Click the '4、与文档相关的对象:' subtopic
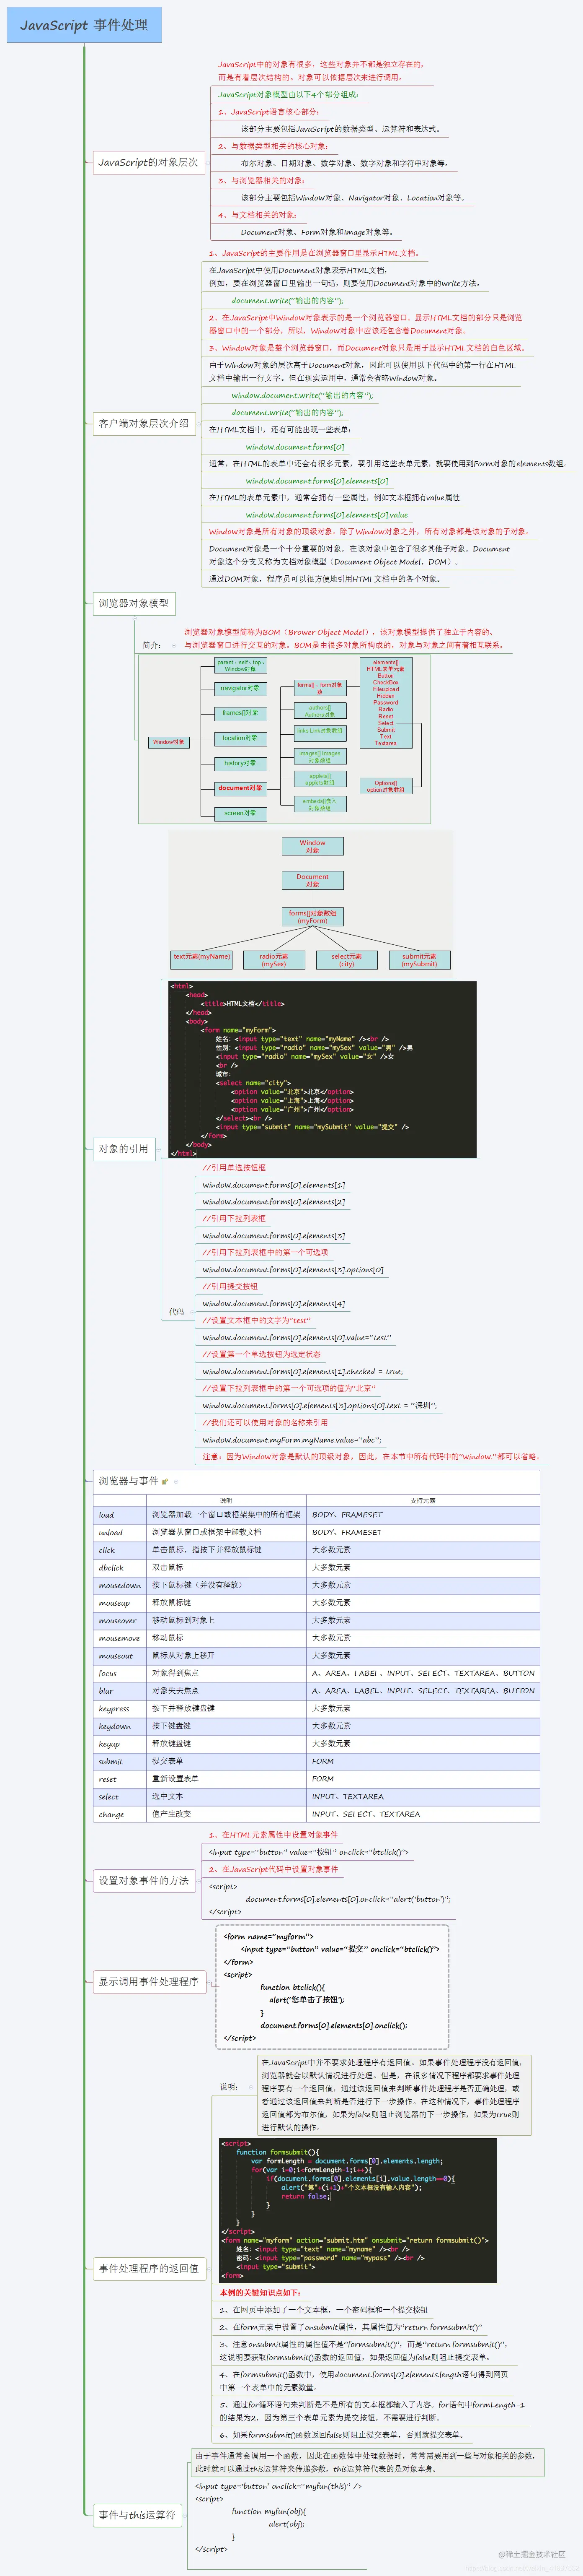 pos(258,215)
